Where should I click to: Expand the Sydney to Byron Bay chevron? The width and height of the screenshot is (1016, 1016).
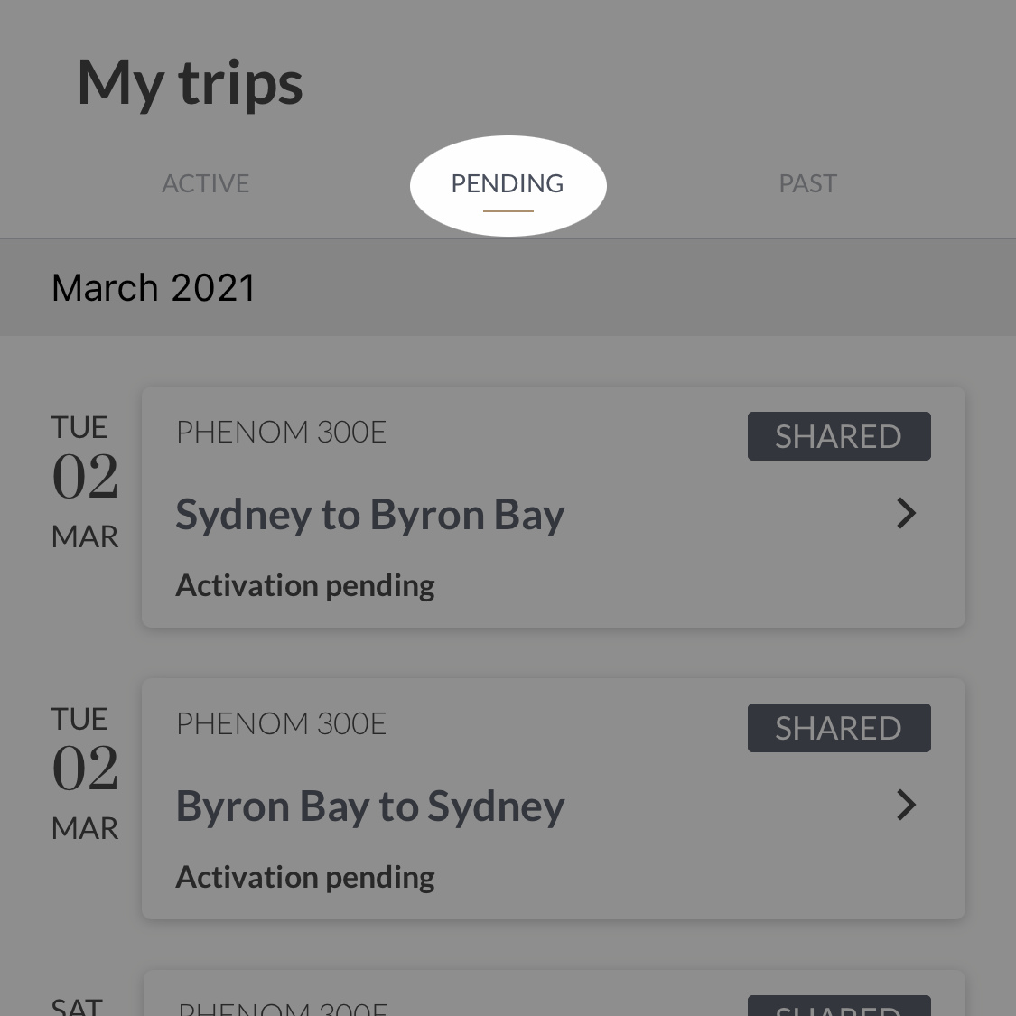point(906,514)
